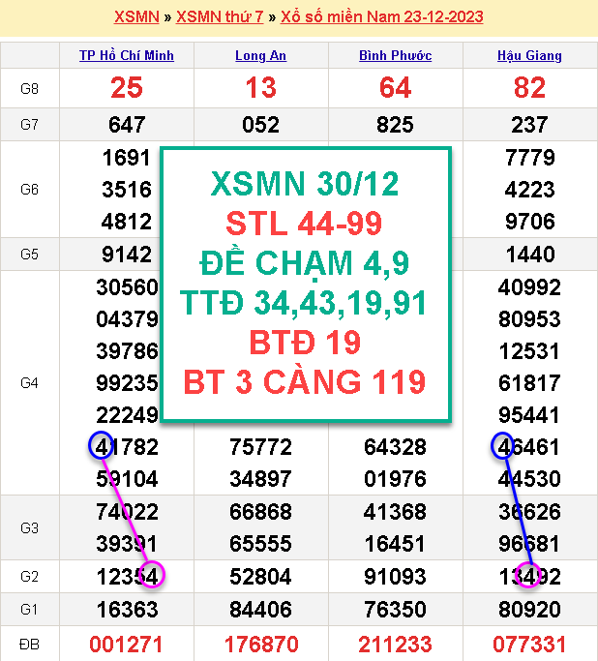The width and height of the screenshot is (598, 661).
Task: Click G4 number 39786
Action: click(x=128, y=351)
